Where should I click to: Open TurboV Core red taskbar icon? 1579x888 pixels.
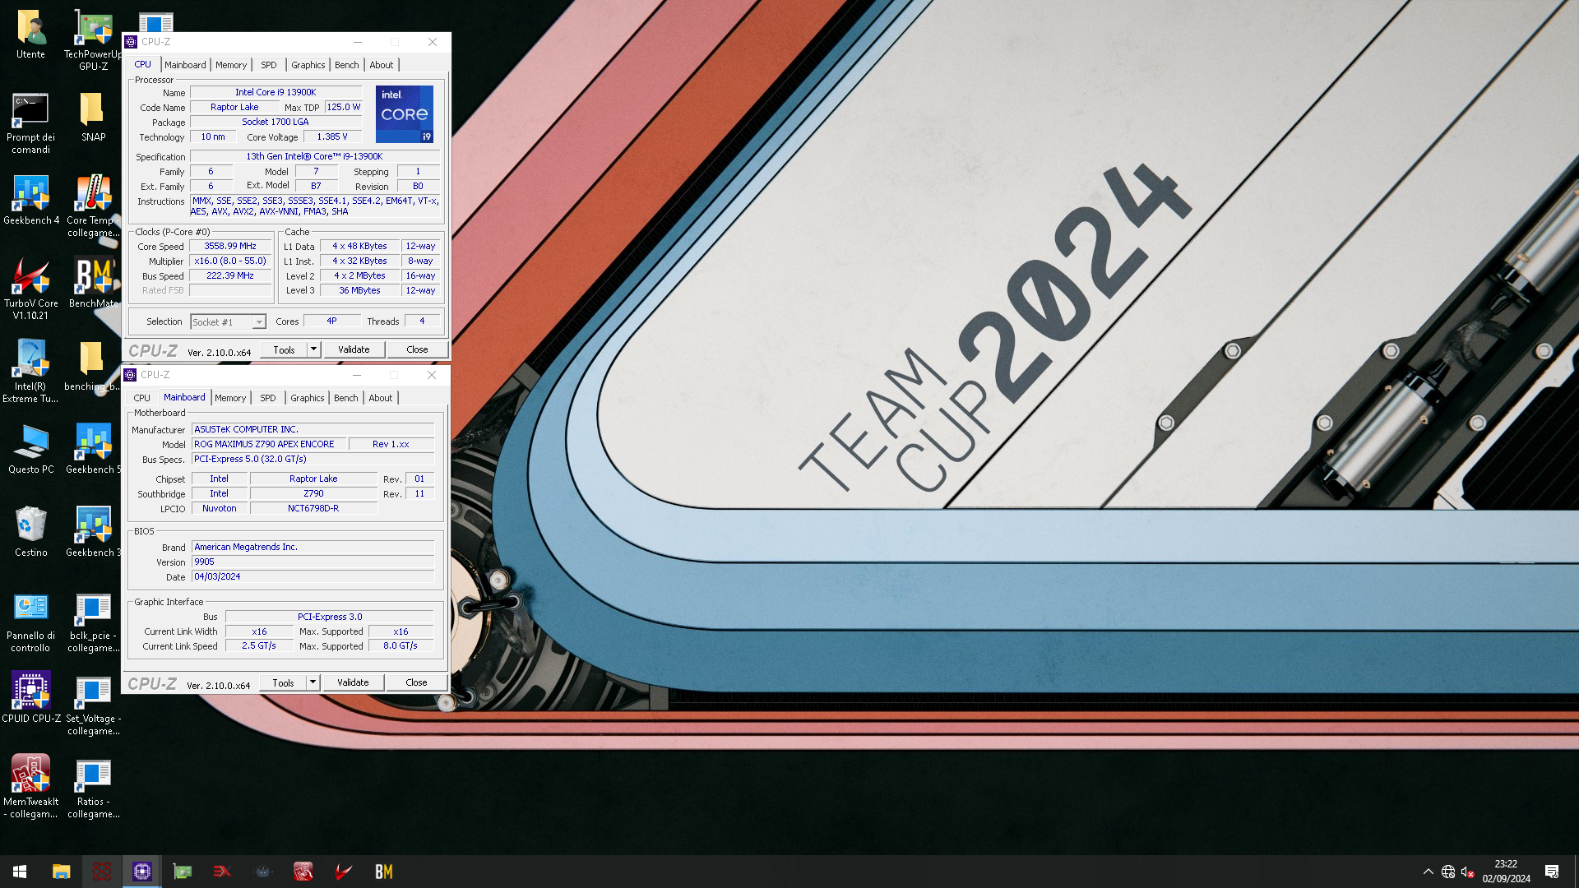click(x=344, y=872)
